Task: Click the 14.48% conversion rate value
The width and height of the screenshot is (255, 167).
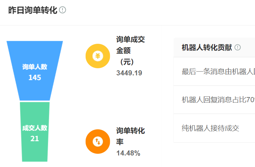Action: coord(128,153)
